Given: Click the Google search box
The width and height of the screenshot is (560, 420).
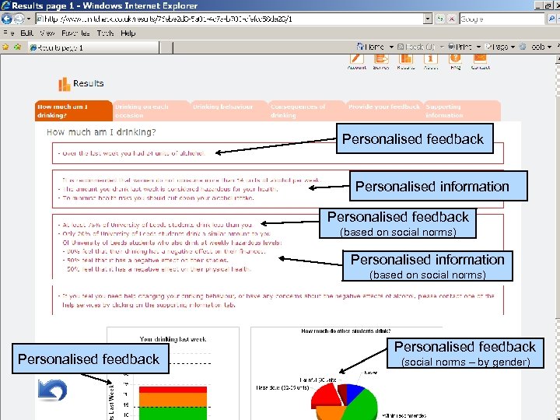Looking at the screenshot, I should coord(502,19).
